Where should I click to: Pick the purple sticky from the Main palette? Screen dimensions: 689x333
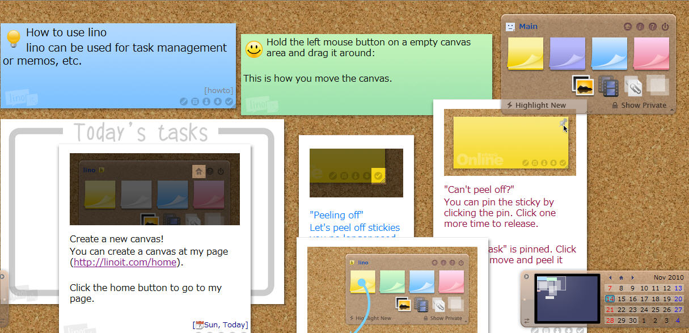(x=568, y=54)
